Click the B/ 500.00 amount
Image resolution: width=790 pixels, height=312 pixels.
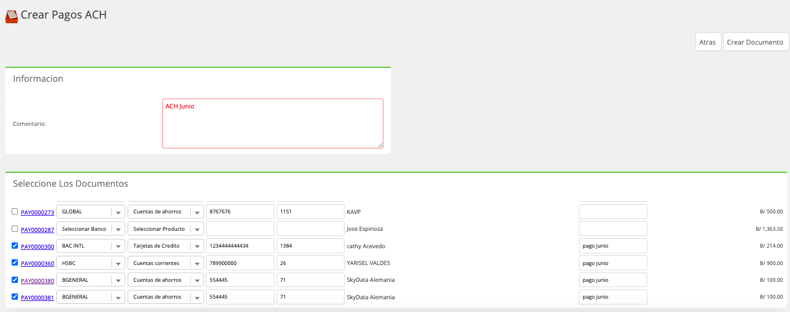tap(771, 212)
